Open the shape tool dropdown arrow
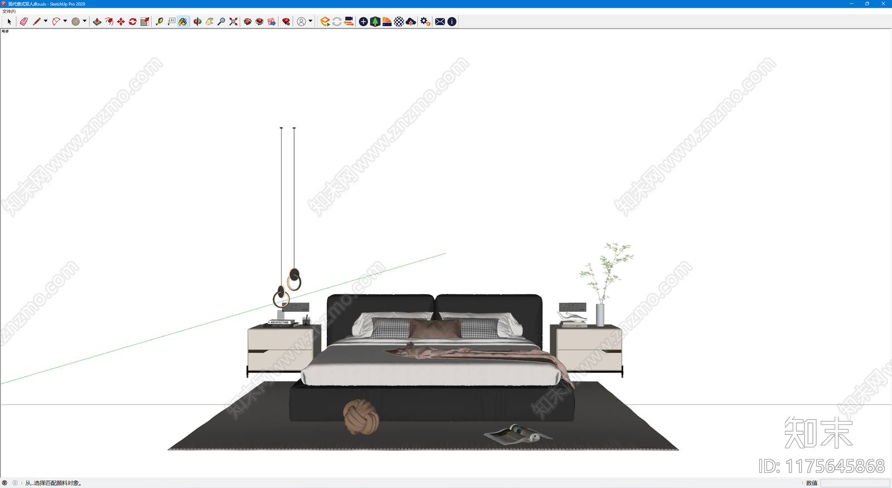 (x=85, y=22)
